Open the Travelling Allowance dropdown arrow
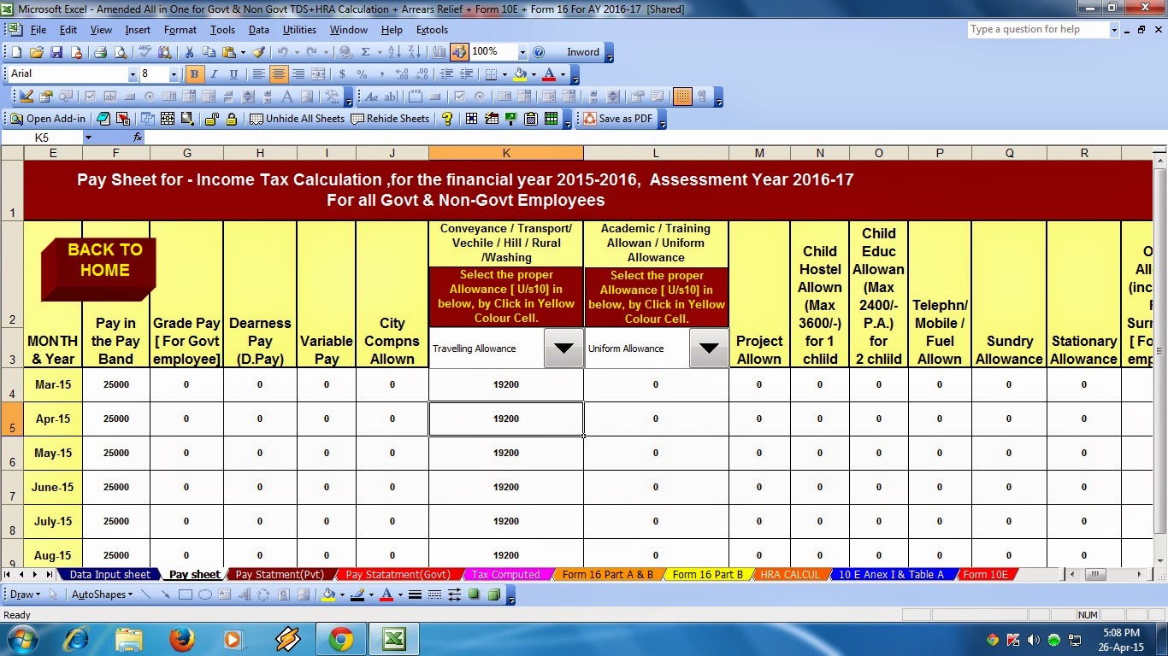The height and width of the screenshot is (656, 1168). [563, 348]
